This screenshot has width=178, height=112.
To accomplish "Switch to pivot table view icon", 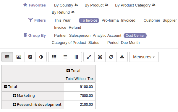I will coord(7,57).
